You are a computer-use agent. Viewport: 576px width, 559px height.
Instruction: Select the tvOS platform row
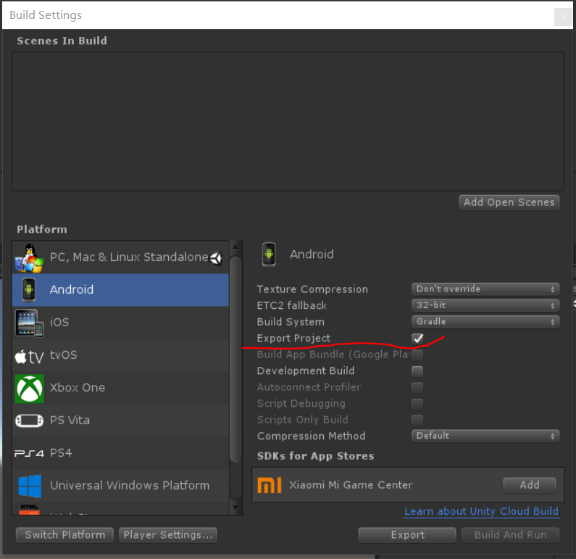[120, 355]
